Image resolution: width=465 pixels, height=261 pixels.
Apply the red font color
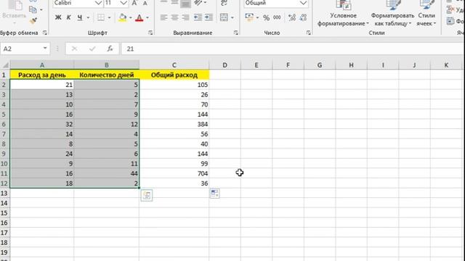point(139,17)
